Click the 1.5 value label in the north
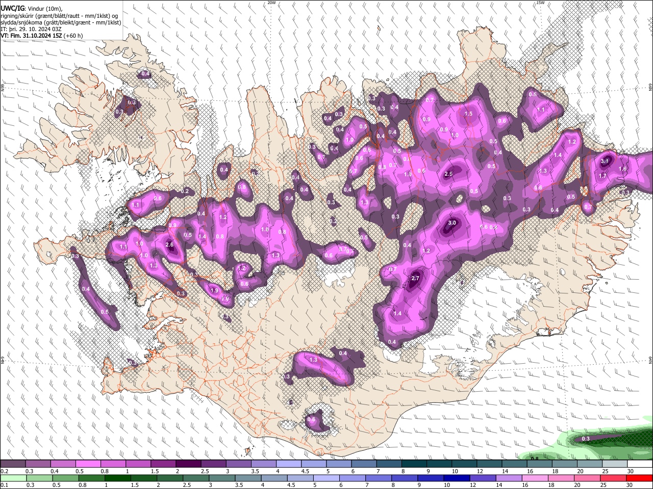 (468, 114)
